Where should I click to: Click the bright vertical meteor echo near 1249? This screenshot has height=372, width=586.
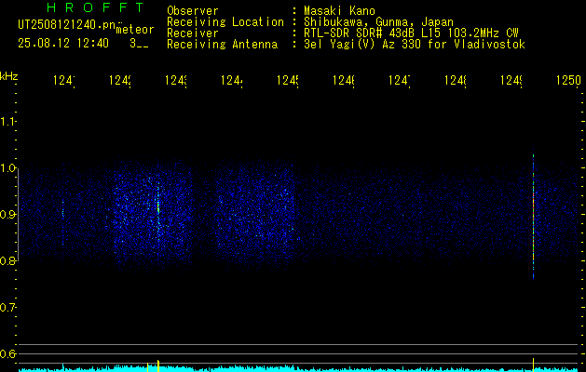pyautogui.click(x=533, y=217)
